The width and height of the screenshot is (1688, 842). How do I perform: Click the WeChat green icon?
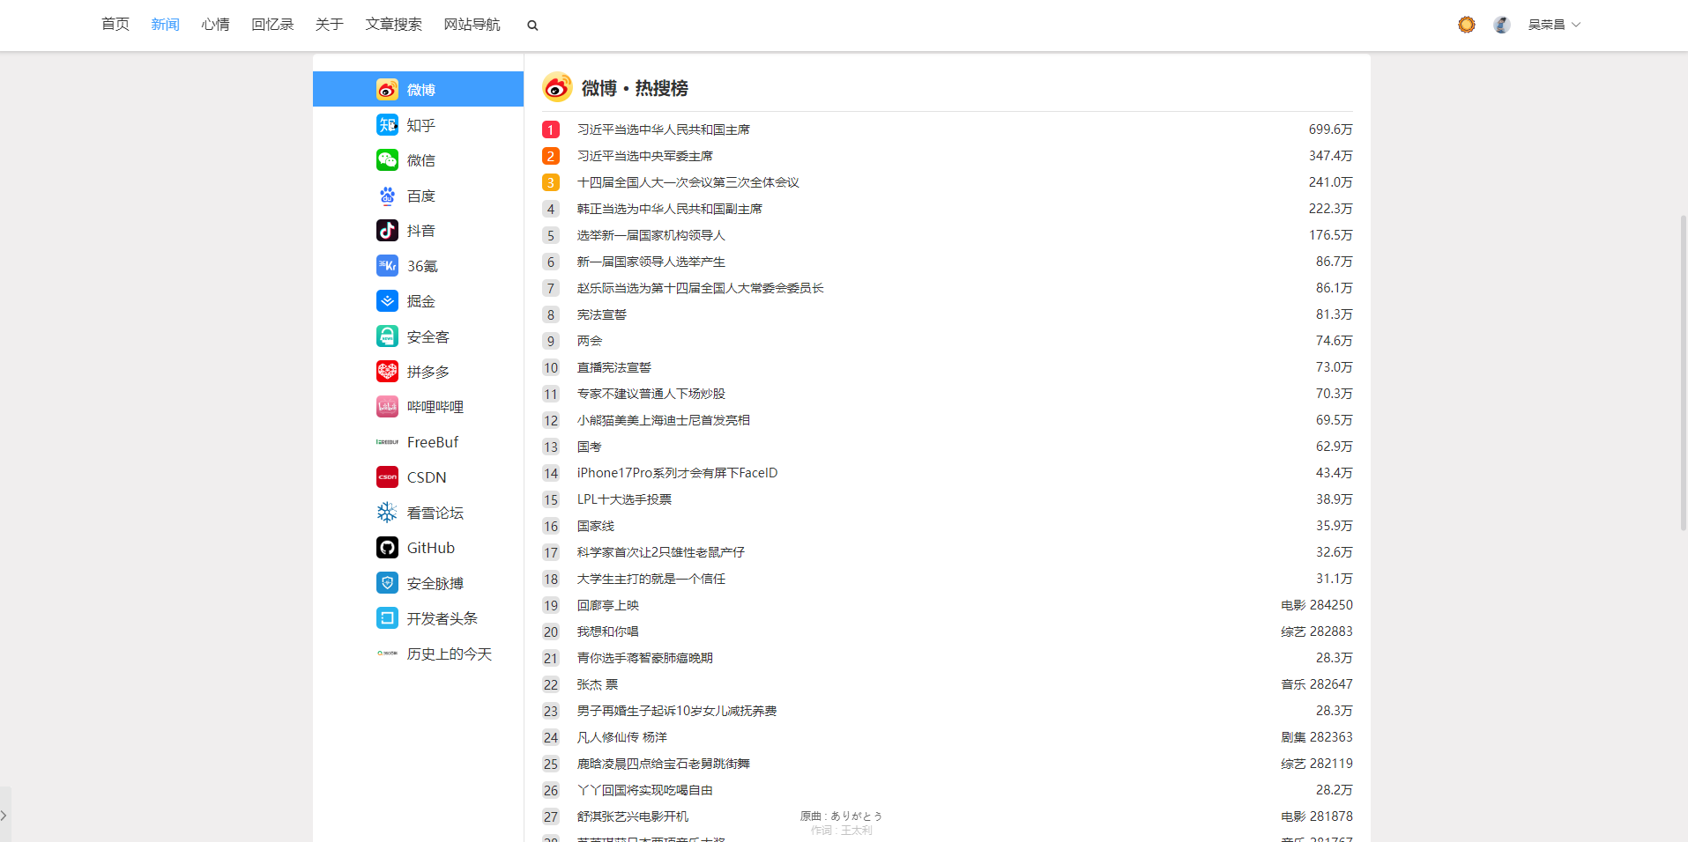click(x=387, y=160)
